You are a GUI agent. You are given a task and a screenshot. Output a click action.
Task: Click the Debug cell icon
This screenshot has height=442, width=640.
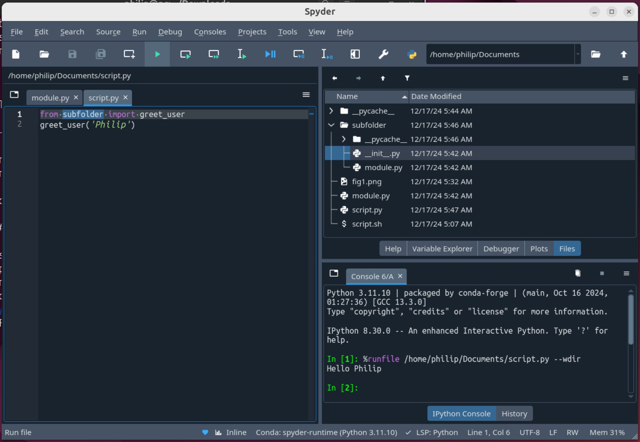[x=298, y=54]
